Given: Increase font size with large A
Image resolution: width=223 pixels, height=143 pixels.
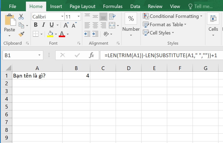Looking at the screenshot, I should [66, 25].
